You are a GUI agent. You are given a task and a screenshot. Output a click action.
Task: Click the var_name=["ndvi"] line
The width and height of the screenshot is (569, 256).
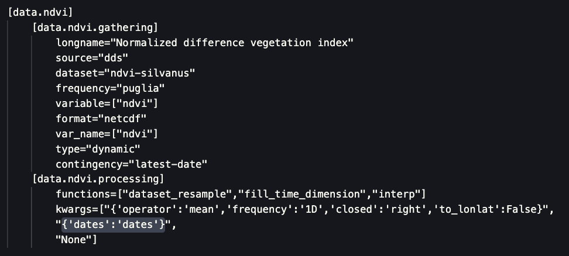107,133
